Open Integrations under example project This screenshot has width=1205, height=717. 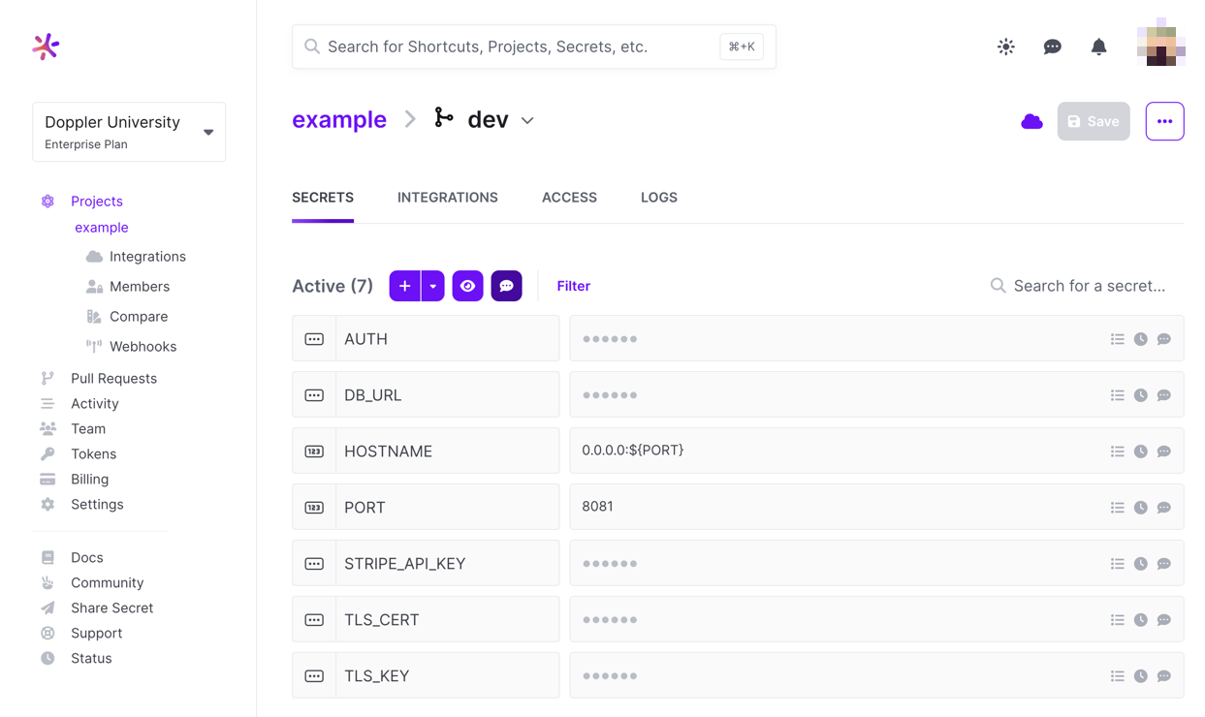pos(147,257)
